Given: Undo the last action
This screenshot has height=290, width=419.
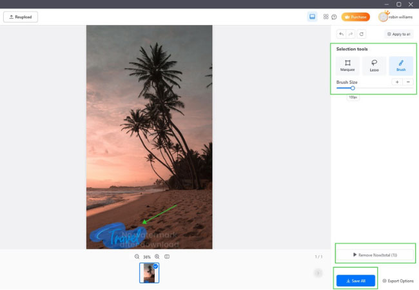Looking at the screenshot, I should [x=341, y=34].
